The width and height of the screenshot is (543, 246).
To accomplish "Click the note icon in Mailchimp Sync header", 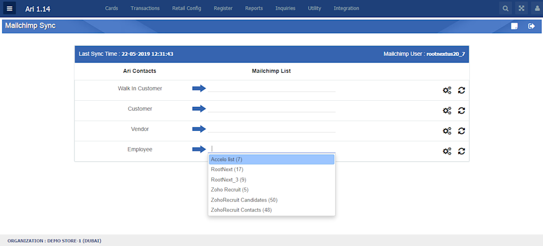I will 514,26.
